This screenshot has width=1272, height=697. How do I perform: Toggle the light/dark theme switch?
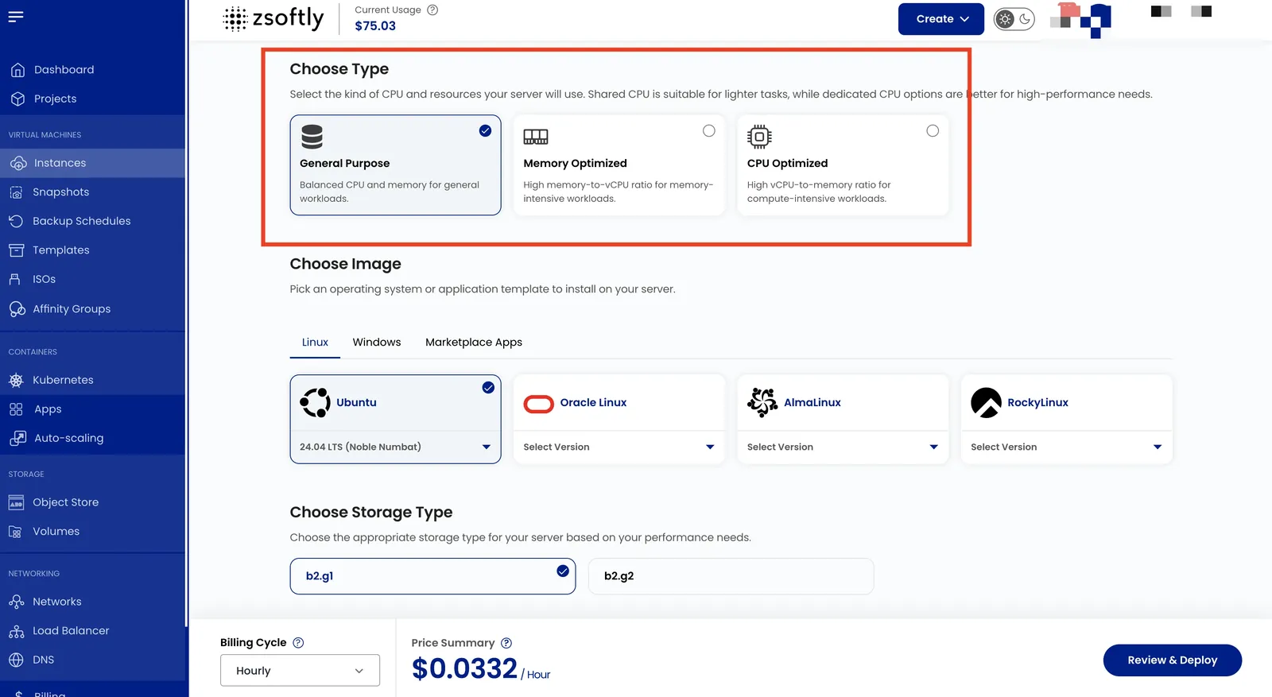[1014, 19]
